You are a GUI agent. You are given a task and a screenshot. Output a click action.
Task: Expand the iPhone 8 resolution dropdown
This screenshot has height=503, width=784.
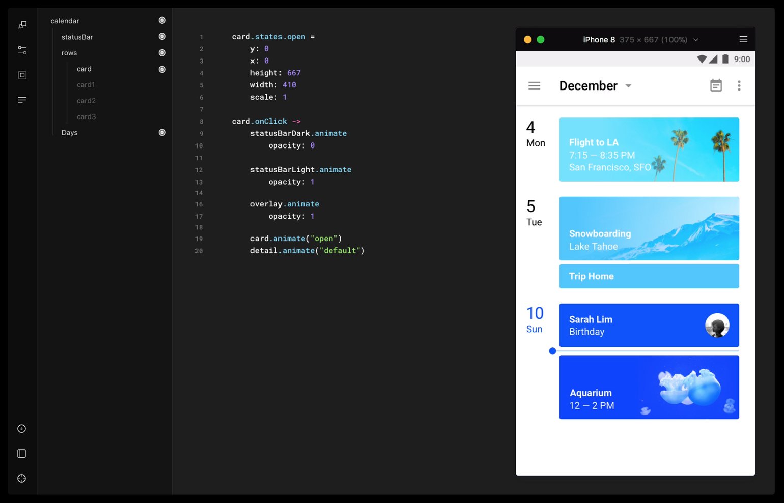click(696, 39)
